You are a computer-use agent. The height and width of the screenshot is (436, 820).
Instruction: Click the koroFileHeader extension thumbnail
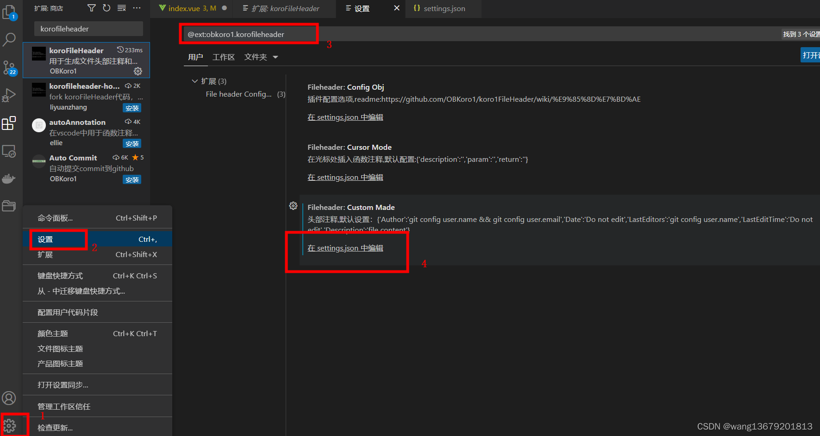(x=38, y=54)
